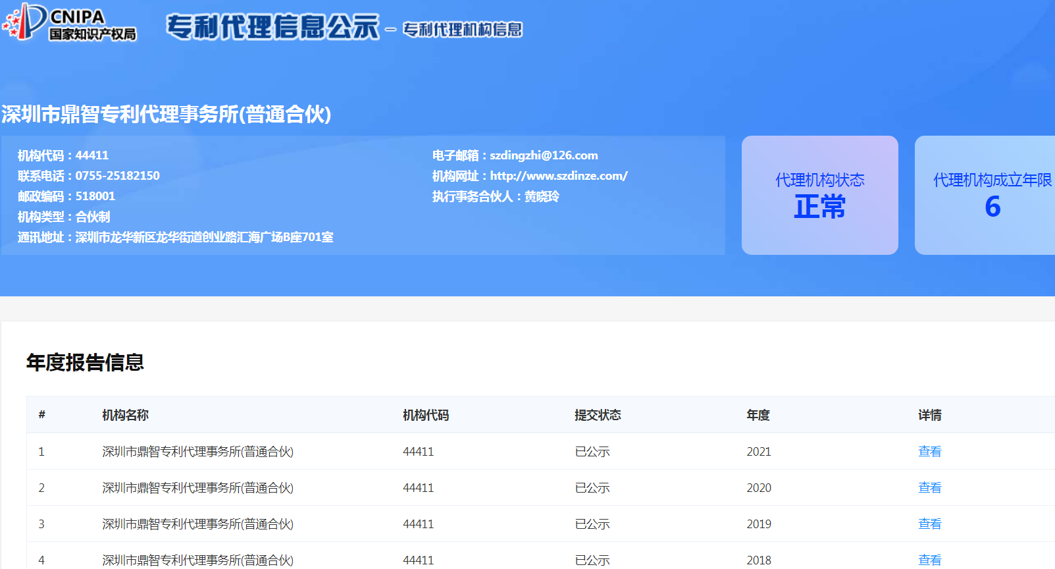Click the 执行事务合伙人 黄晓玲 field
Viewport: 1055px width, 569px height.
(x=495, y=196)
